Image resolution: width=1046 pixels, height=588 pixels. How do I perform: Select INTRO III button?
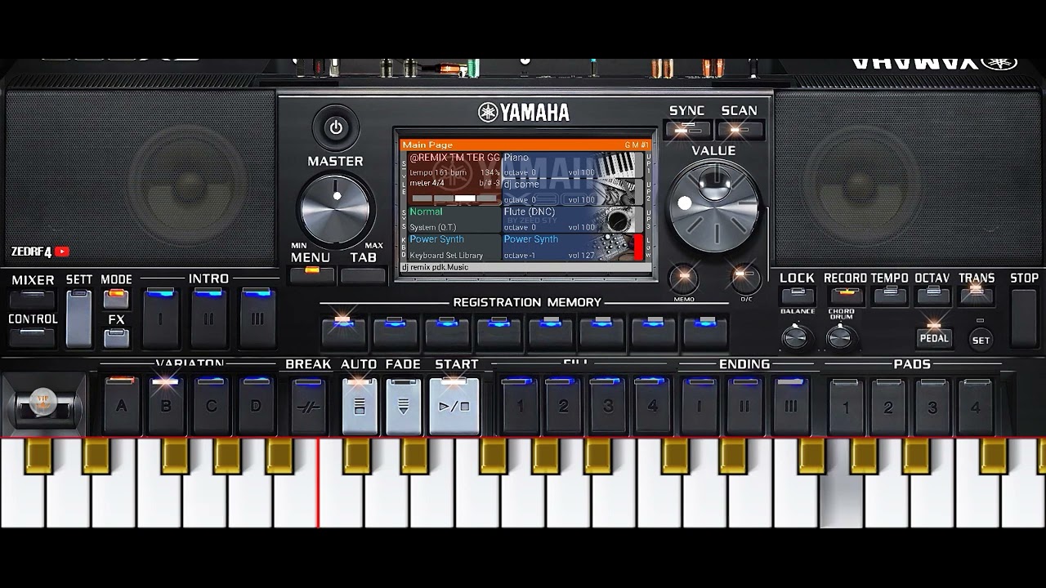pos(257,318)
